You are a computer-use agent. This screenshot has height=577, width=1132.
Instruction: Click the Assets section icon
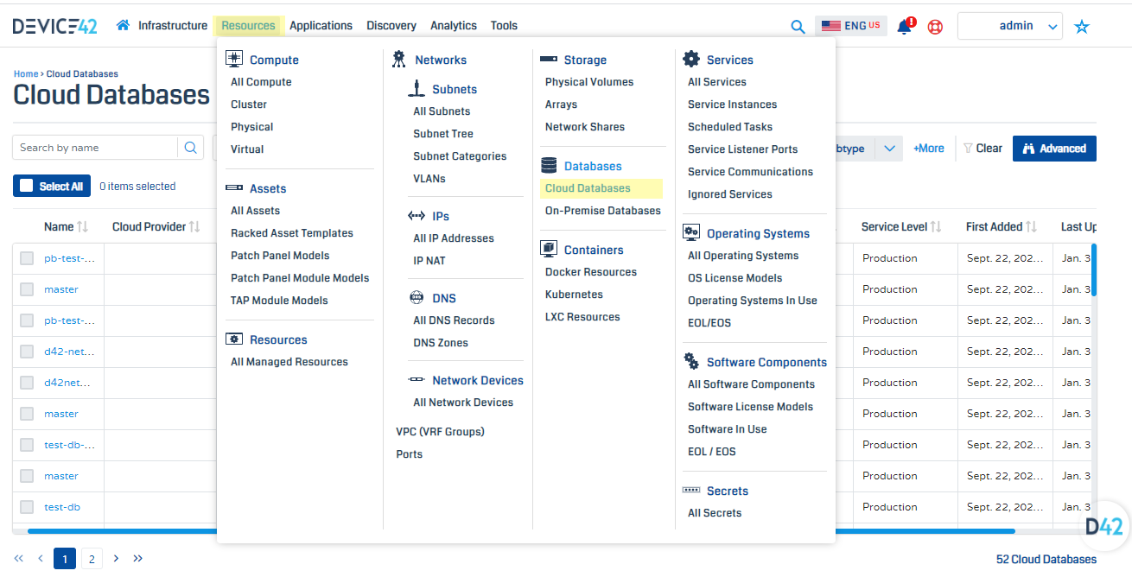coord(233,187)
